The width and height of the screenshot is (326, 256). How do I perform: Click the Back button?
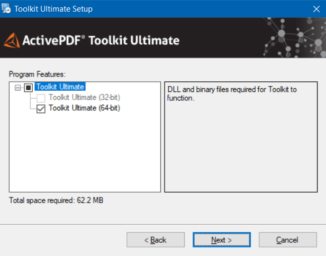click(x=156, y=240)
